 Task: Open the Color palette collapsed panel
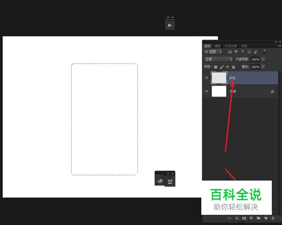160,181
